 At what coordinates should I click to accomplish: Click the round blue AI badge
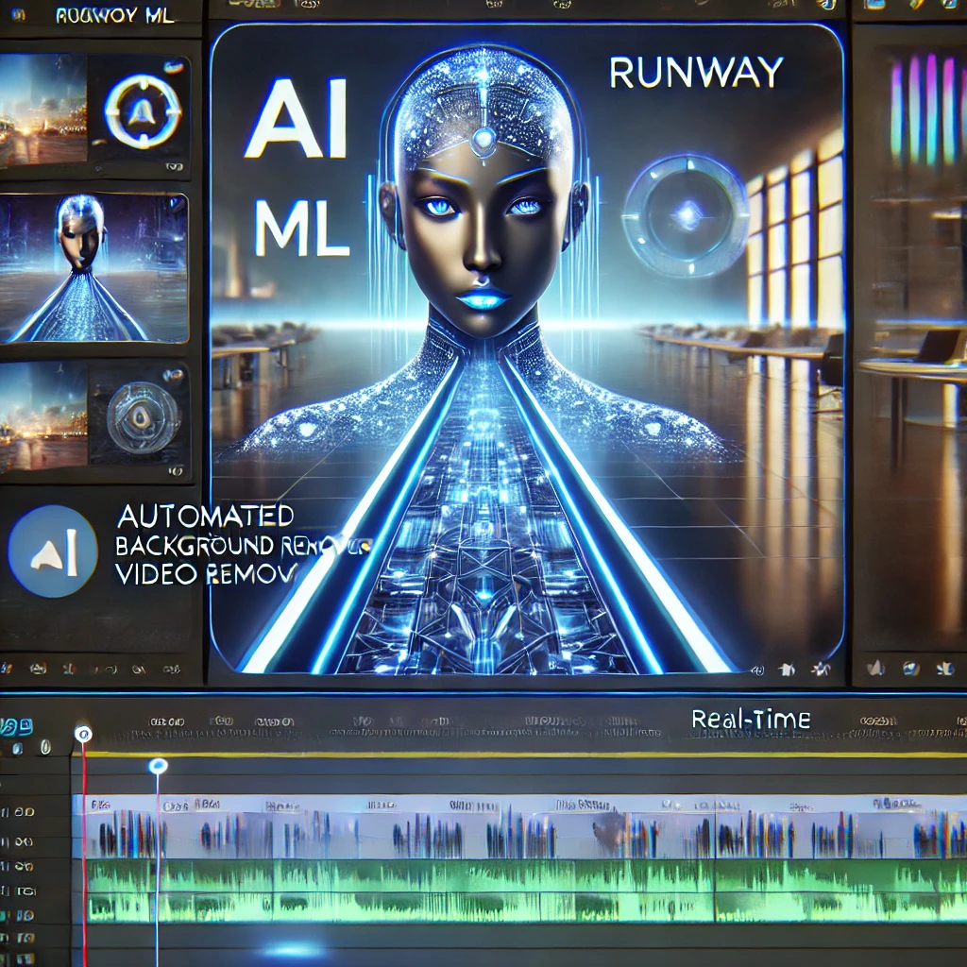(x=53, y=551)
